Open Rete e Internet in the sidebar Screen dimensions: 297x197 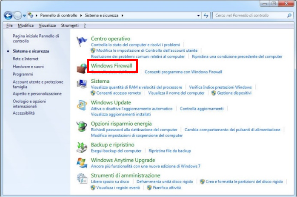pos(26,59)
